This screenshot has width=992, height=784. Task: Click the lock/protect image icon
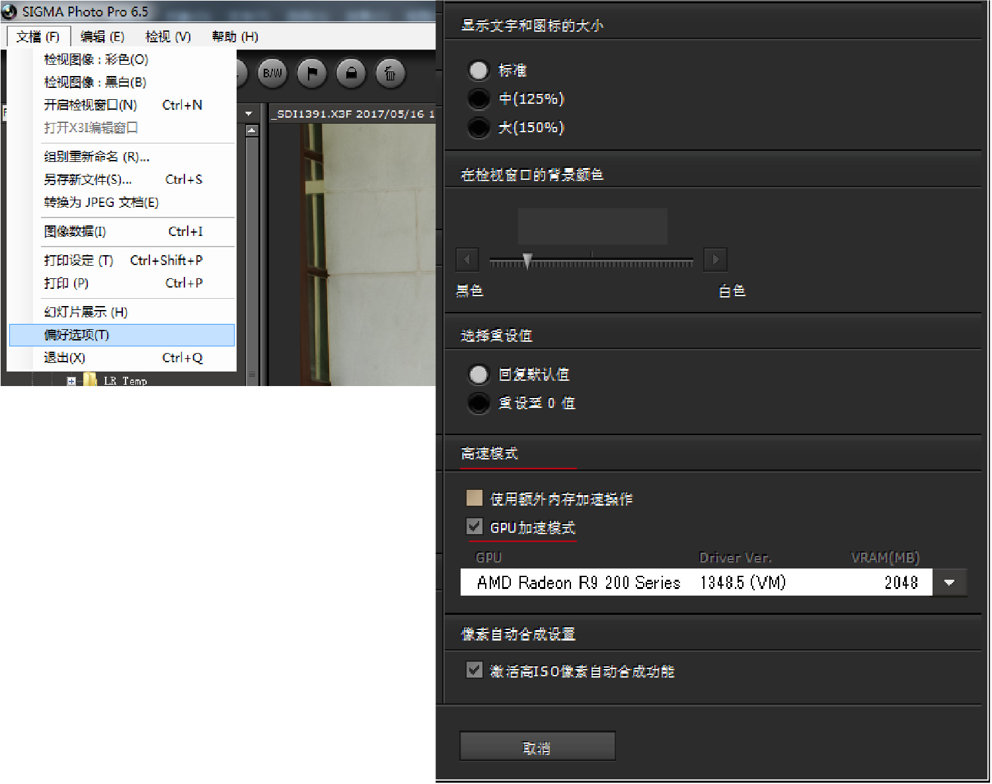(x=350, y=73)
